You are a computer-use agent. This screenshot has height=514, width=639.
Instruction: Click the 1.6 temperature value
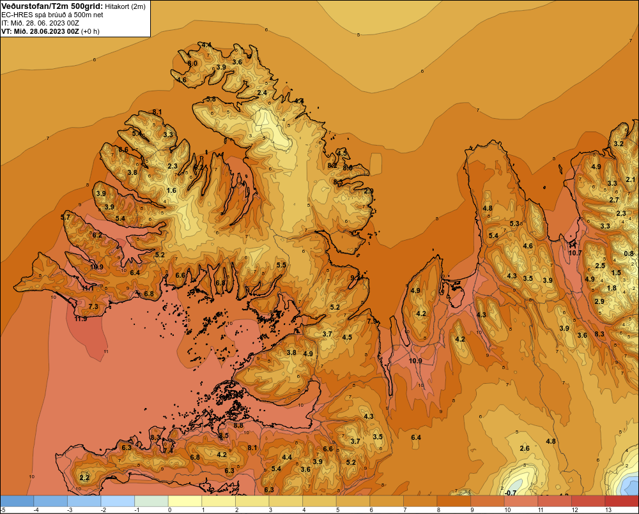(171, 190)
